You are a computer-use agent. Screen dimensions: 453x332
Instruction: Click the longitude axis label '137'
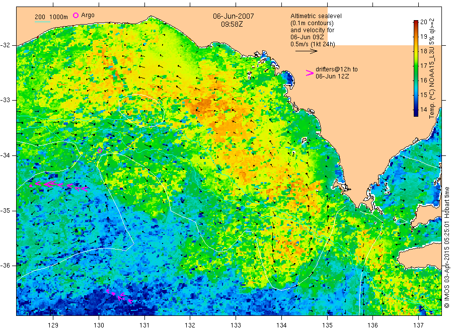click(418, 325)
